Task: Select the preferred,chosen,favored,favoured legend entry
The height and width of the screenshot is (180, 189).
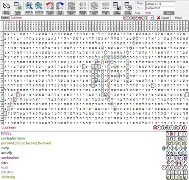Action: point(26,143)
